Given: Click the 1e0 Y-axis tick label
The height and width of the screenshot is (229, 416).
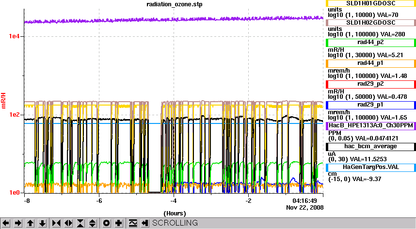Looking at the screenshot, I should [x=14, y=193].
